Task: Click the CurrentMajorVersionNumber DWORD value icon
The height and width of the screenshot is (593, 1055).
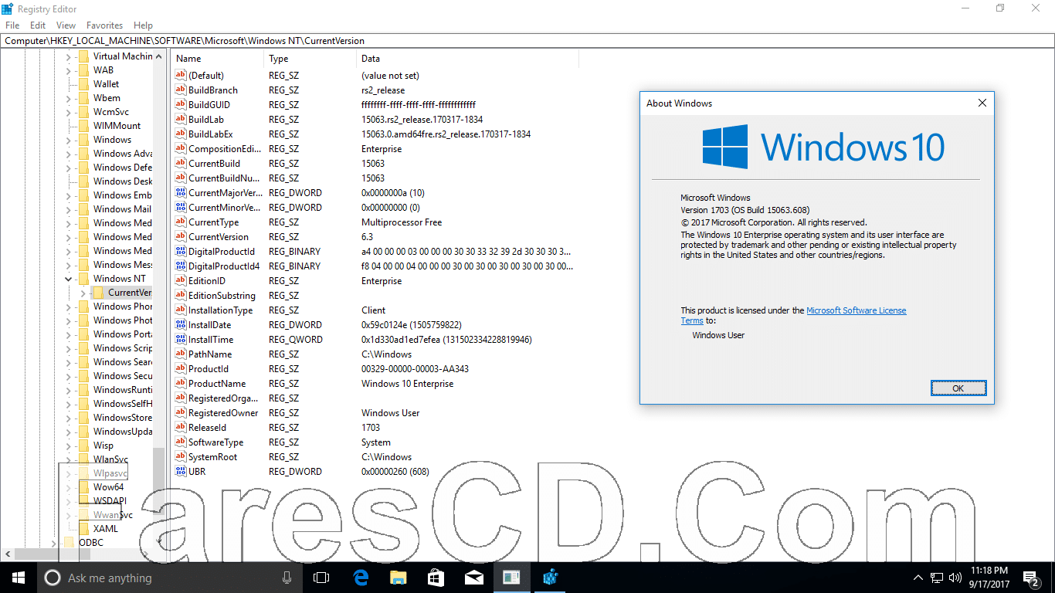Action: point(181,193)
